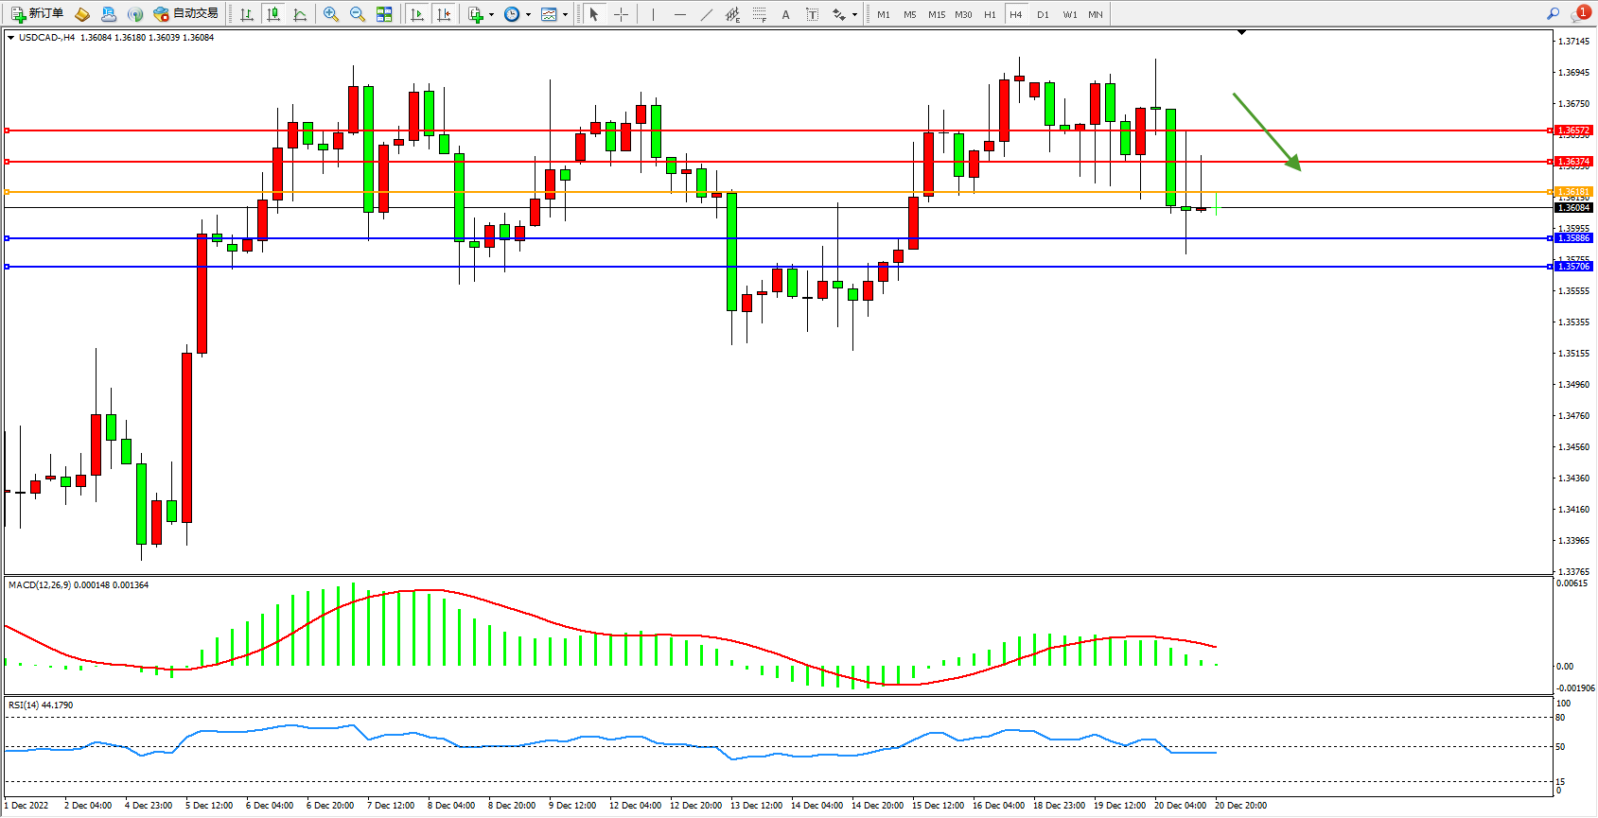This screenshot has height=818, width=1598.
Task: Click the red 1.36572 price level label
Action: [1573, 131]
